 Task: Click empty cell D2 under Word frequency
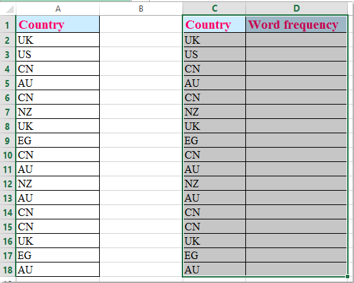click(296, 40)
